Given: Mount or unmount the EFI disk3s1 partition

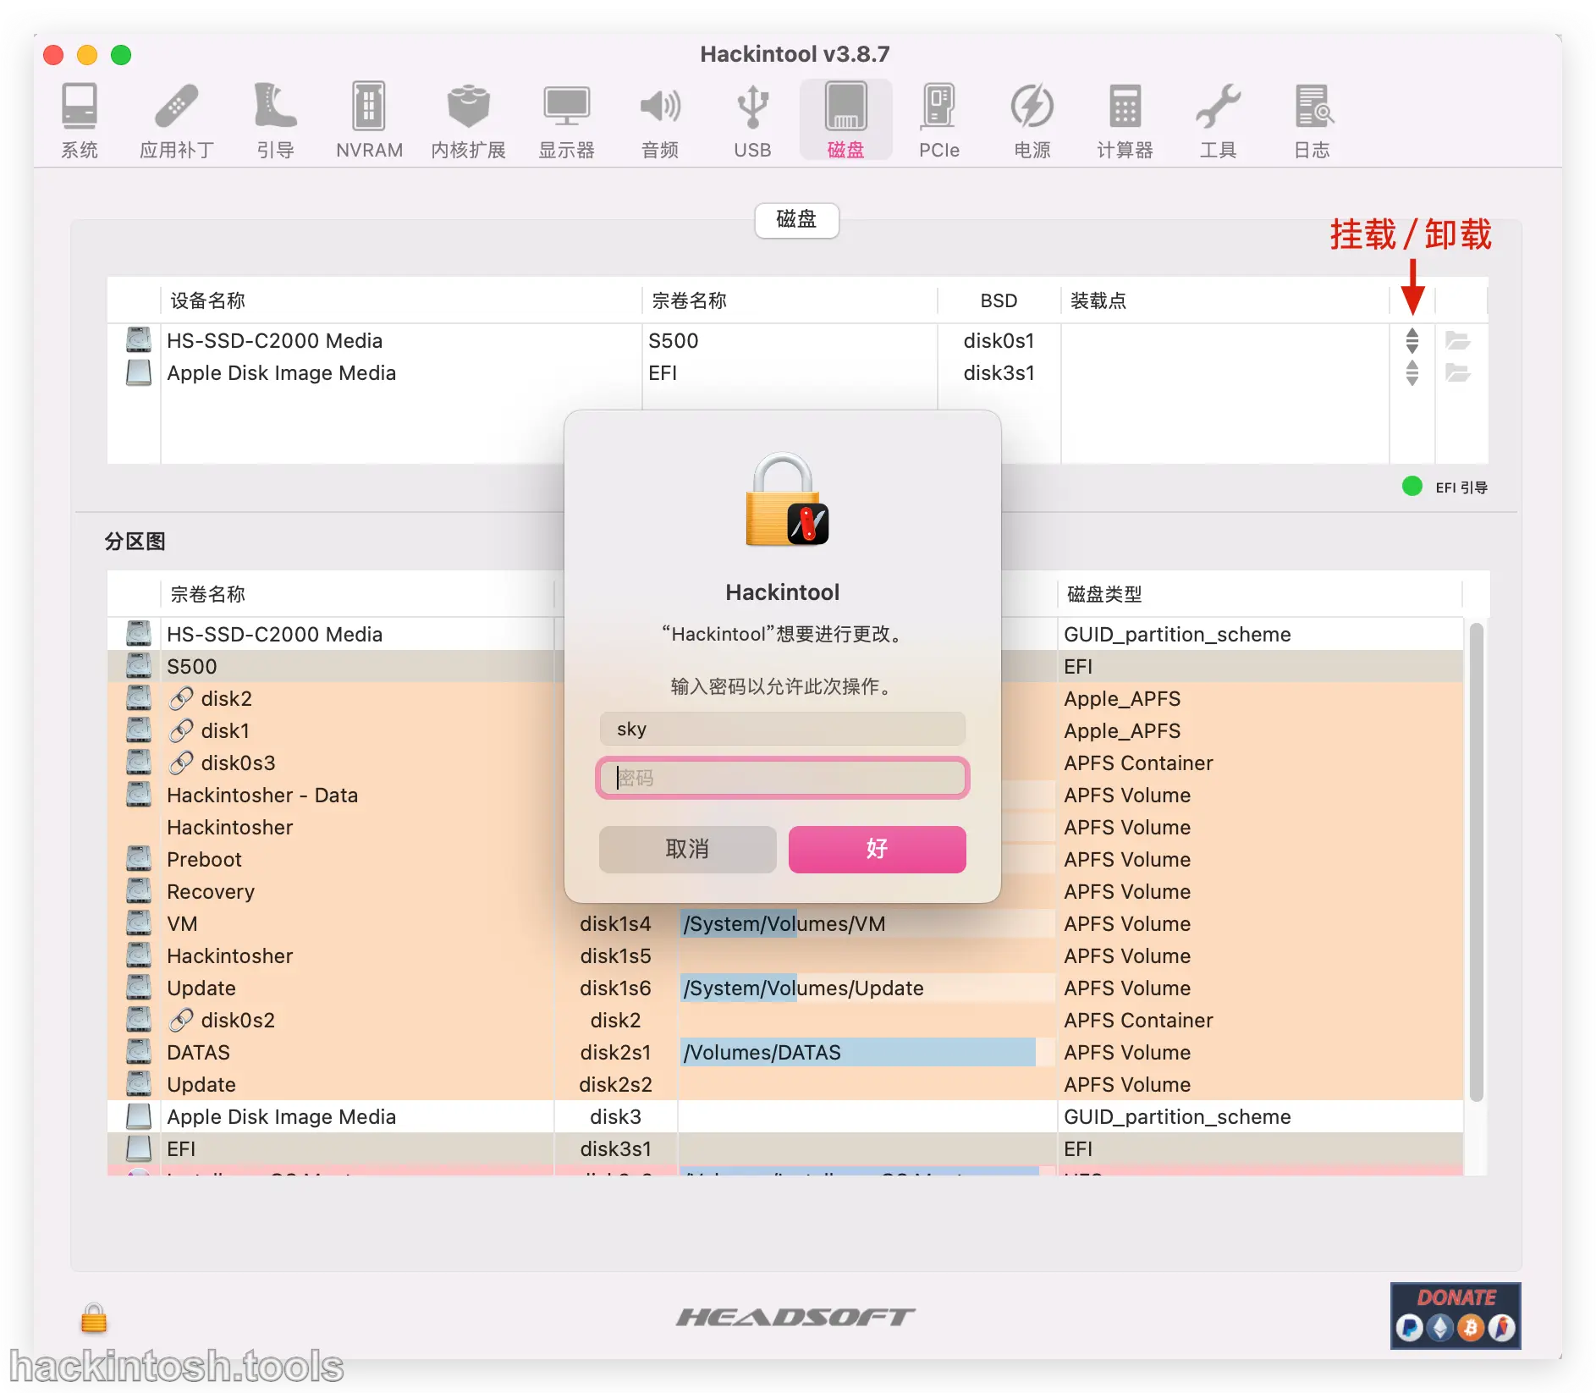Looking at the screenshot, I should pyautogui.click(x=1412, y=373).
